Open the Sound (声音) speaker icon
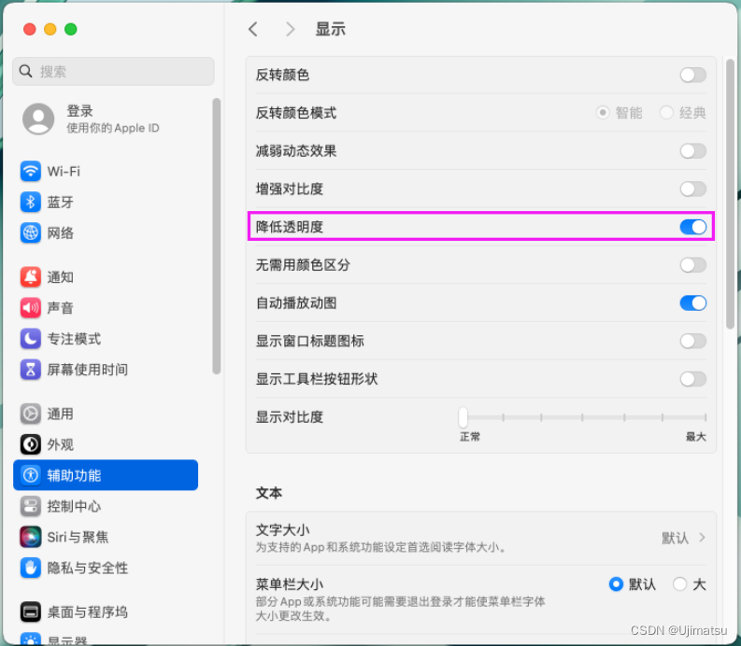Image resolution: width=741 pixels, height=646 pixels. pyautogui.click(x=31, y=308)
